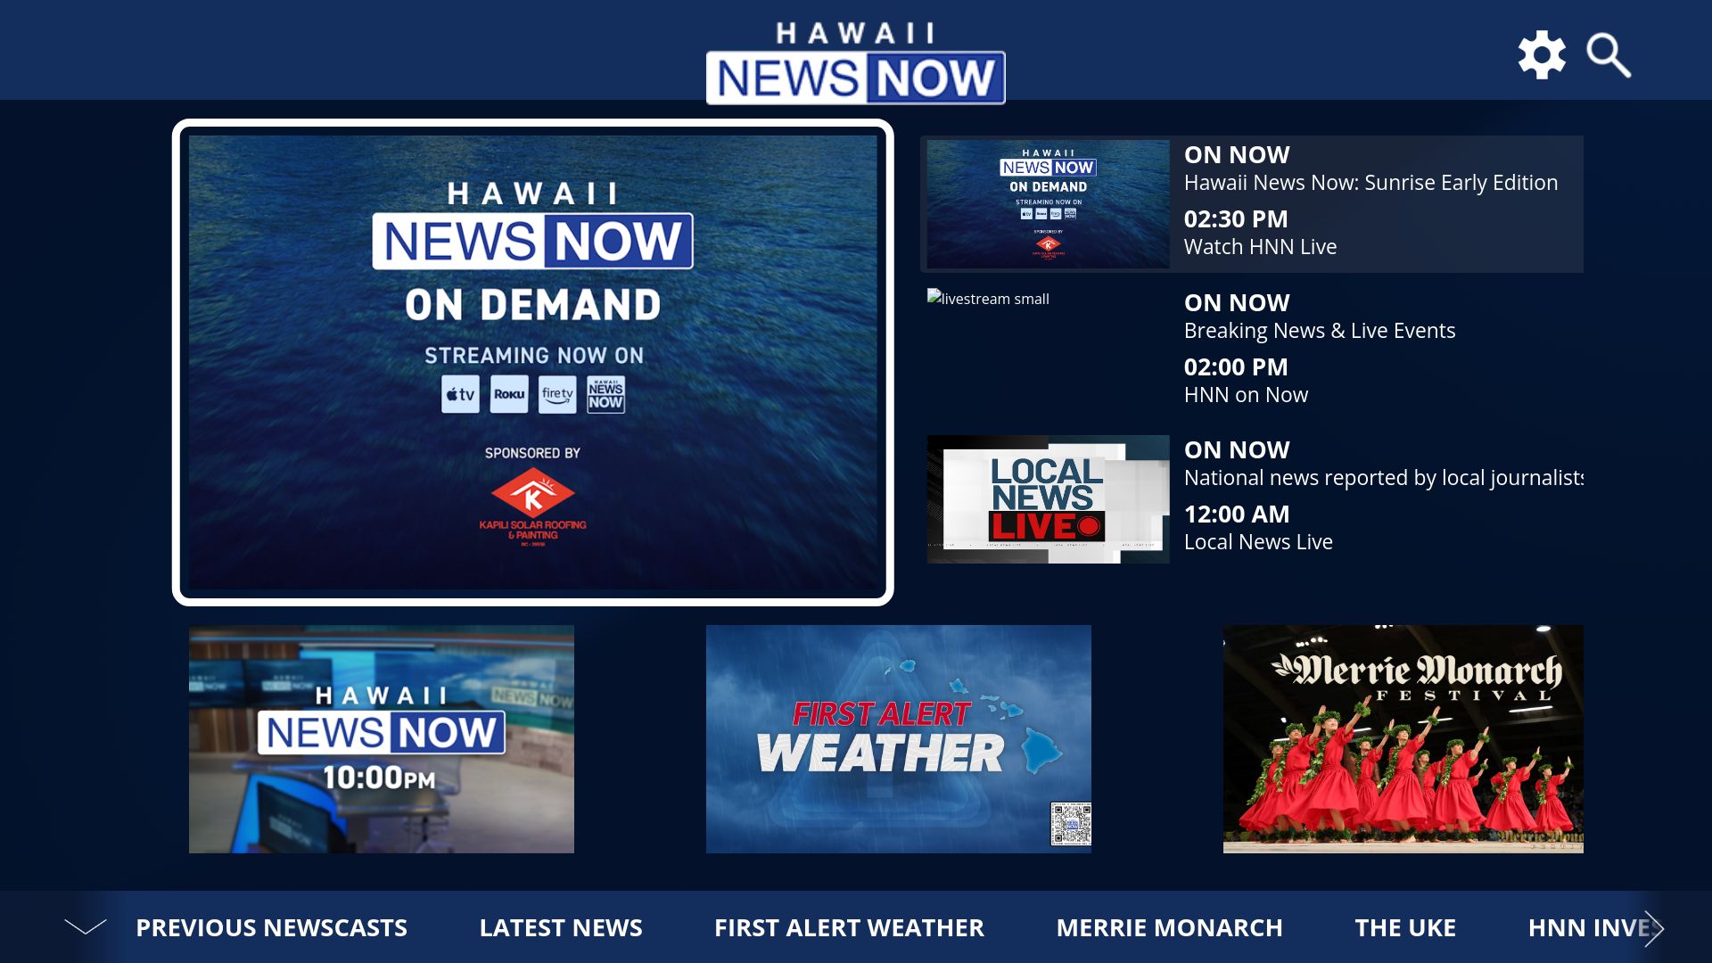Open the settings gear icon

[1540, 53]
